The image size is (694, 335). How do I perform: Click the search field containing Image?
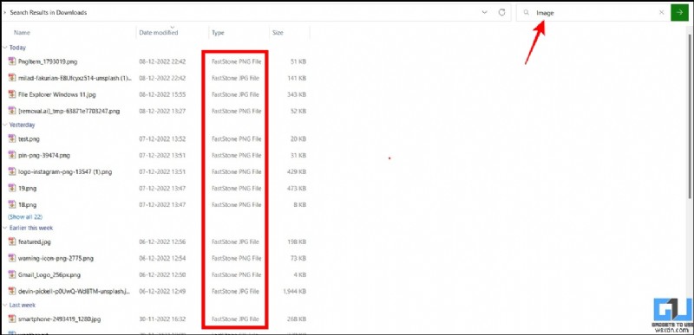pyautogui.click(x=593, y=13)
